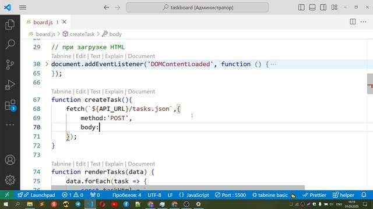
Task: Split the editor to the right
Action: [x=353, y=22]
